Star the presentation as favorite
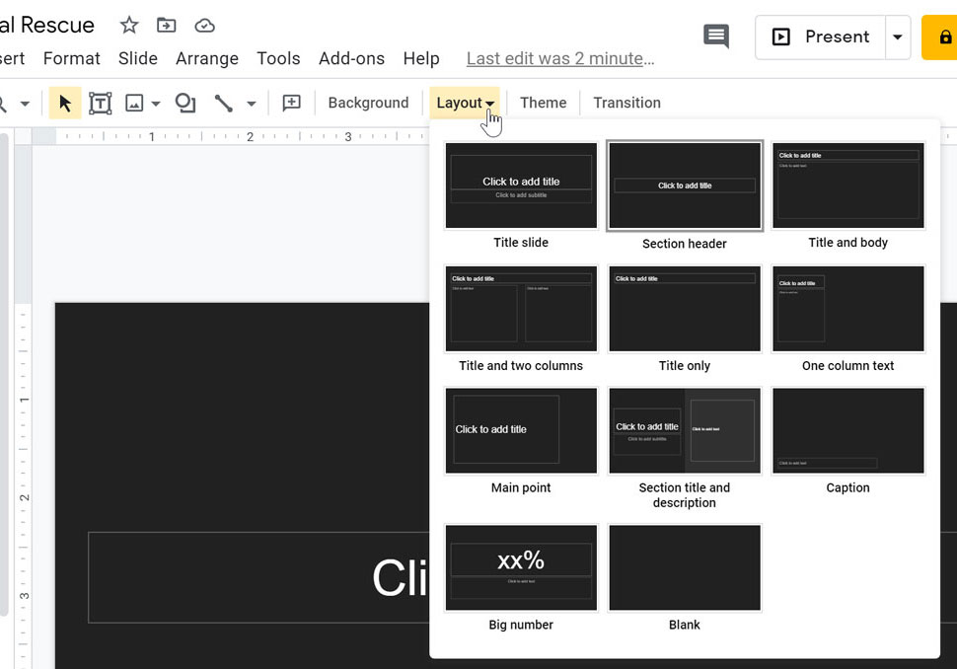 pyautogui.click(x=129, y=26)
